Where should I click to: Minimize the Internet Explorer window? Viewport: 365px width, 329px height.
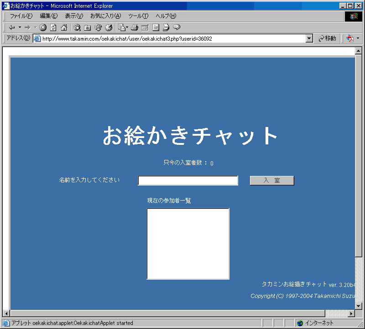point(343,6)
